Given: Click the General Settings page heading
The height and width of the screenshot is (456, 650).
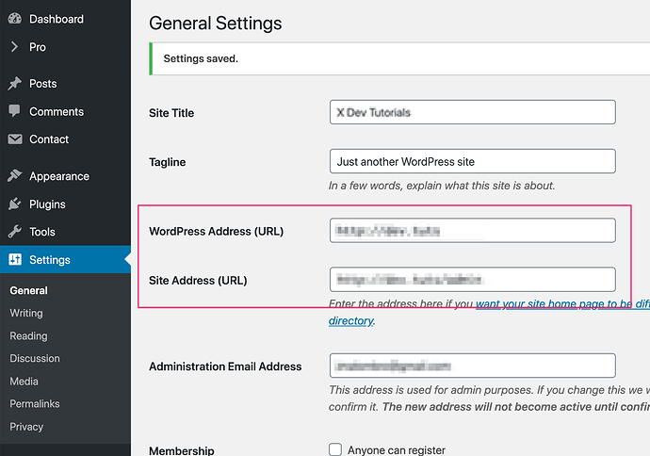Looking at the screenshot, I should point(215,24).
